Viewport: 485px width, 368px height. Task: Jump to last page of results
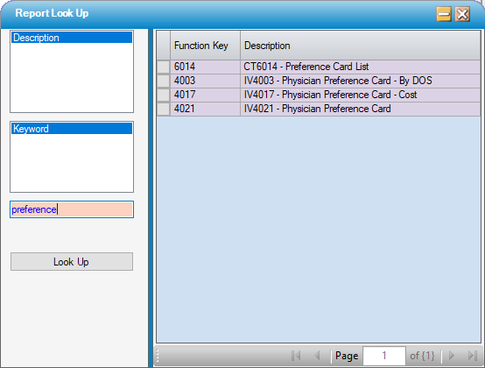[x=473, y=356]
